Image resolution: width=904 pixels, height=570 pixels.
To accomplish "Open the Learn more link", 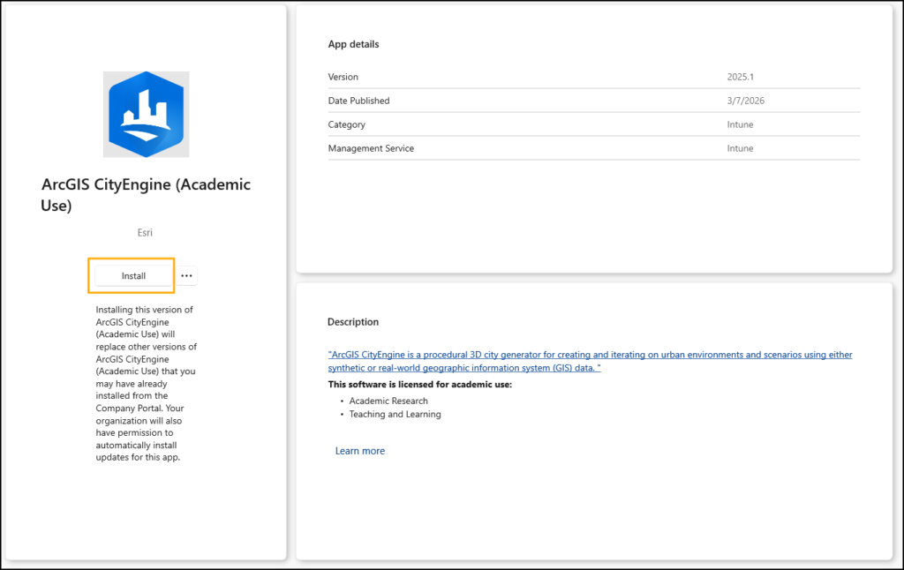I will tap(359, 451).
